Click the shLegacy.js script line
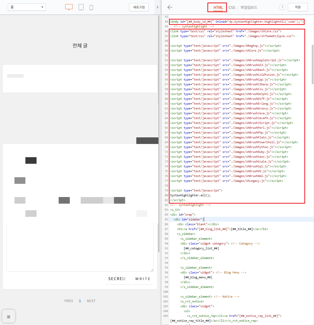 [226, 181]
